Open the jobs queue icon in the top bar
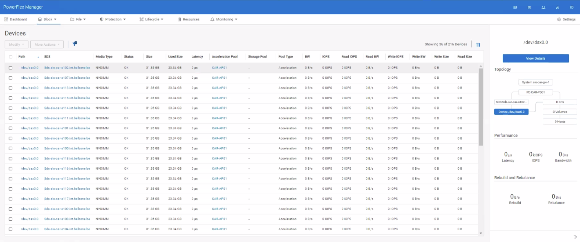Image resolution: width=580 pixels, height=242 pixels. click(515, 7)
